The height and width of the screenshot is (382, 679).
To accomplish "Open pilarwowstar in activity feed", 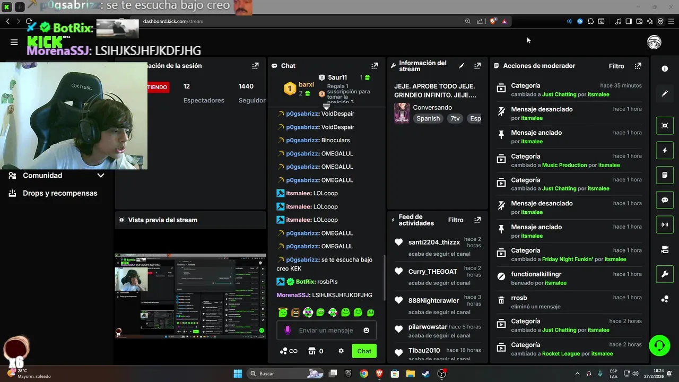I will coord(428,327).
